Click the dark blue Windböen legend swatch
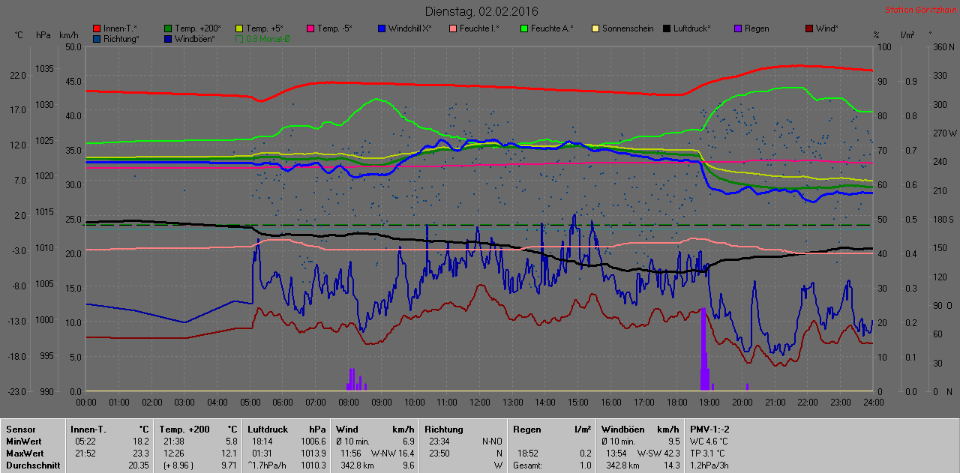 click(x=168, y=38)
